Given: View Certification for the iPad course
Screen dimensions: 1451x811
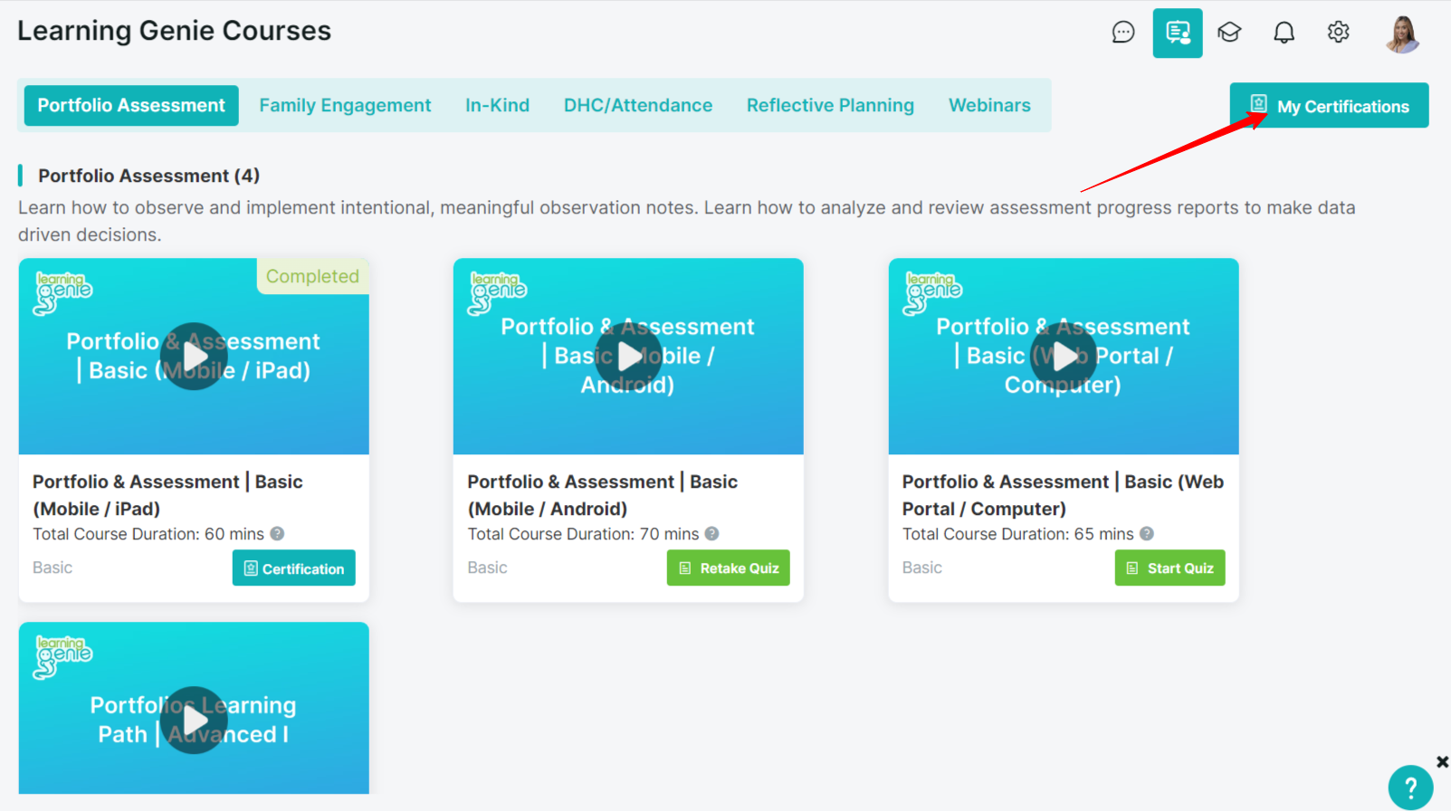Looking at the screenshot, I should pyautogui.click(x=293, y=568).
